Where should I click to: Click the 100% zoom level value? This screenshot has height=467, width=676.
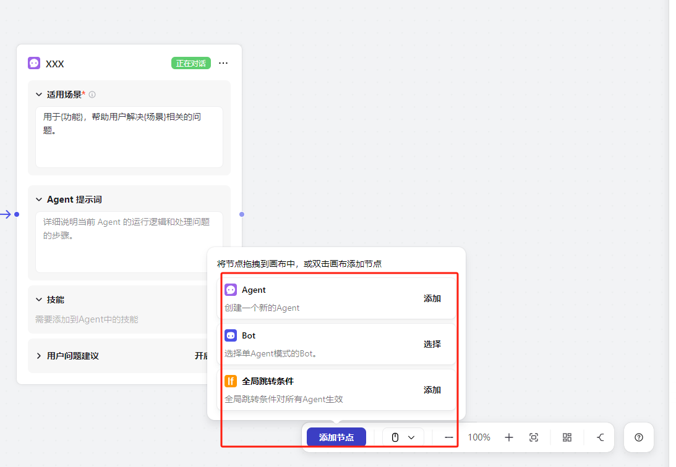tap(479, 437)
